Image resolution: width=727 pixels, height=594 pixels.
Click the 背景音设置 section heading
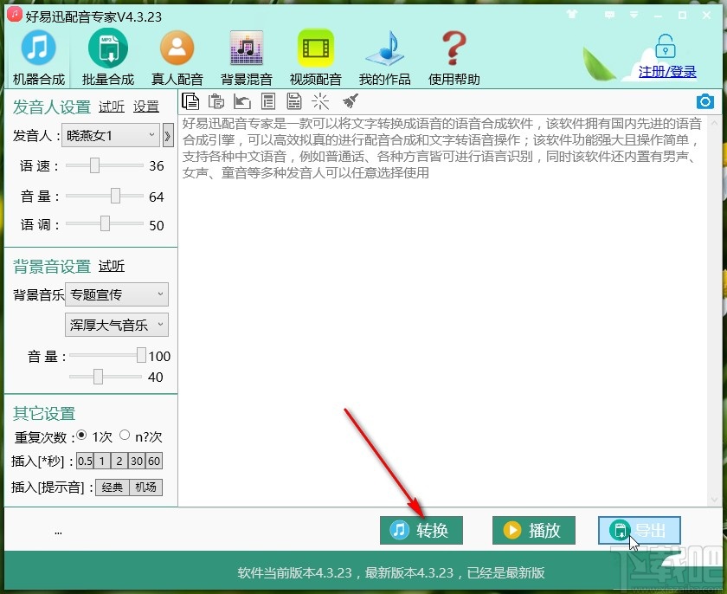point(51,267)
